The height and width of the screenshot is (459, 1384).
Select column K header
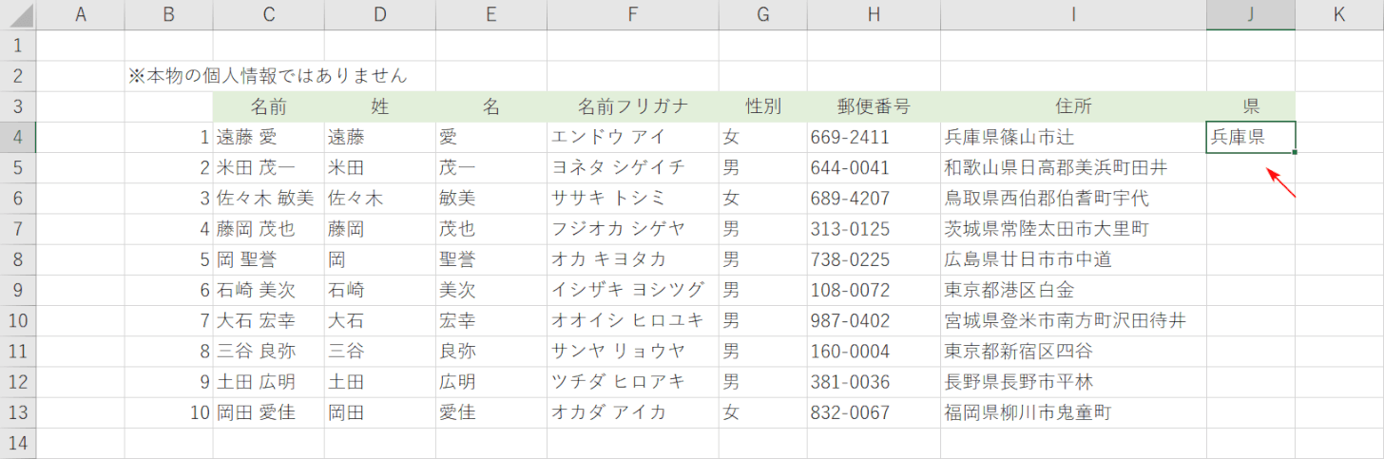click(1339, 14)
